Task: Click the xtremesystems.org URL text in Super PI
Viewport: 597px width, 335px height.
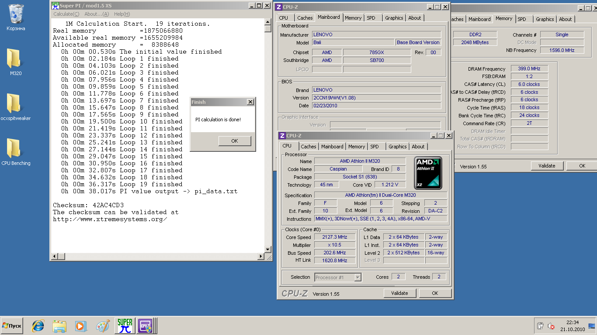Action: [x=110, y=219]
